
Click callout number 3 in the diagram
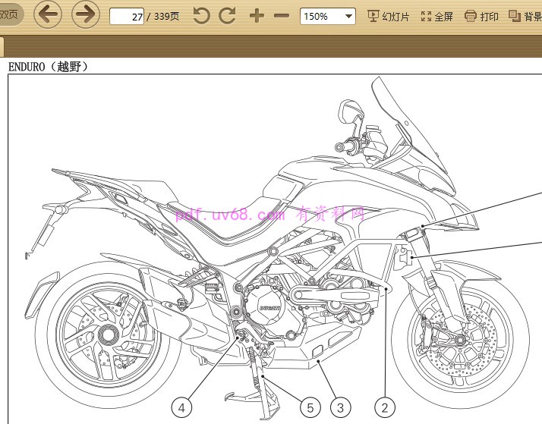tap(341, 408)
